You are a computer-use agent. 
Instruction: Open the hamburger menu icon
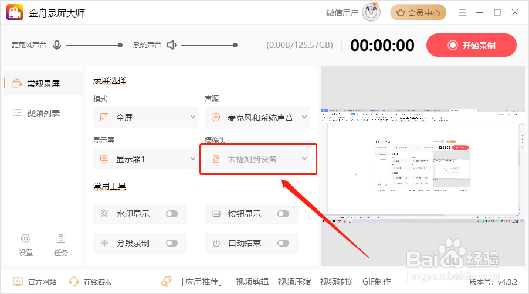462,12
